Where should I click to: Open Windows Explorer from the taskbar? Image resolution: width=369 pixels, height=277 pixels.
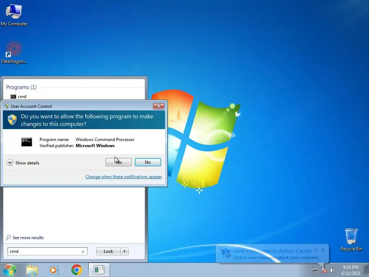32,270
